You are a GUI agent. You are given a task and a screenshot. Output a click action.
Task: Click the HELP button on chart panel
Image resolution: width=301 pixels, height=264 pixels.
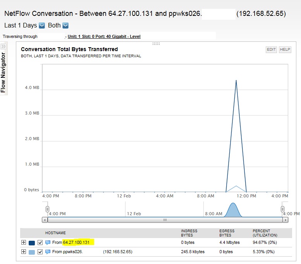point(285,50)
